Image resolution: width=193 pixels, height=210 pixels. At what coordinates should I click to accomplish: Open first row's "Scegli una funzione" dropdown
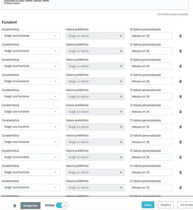[31, 36]
